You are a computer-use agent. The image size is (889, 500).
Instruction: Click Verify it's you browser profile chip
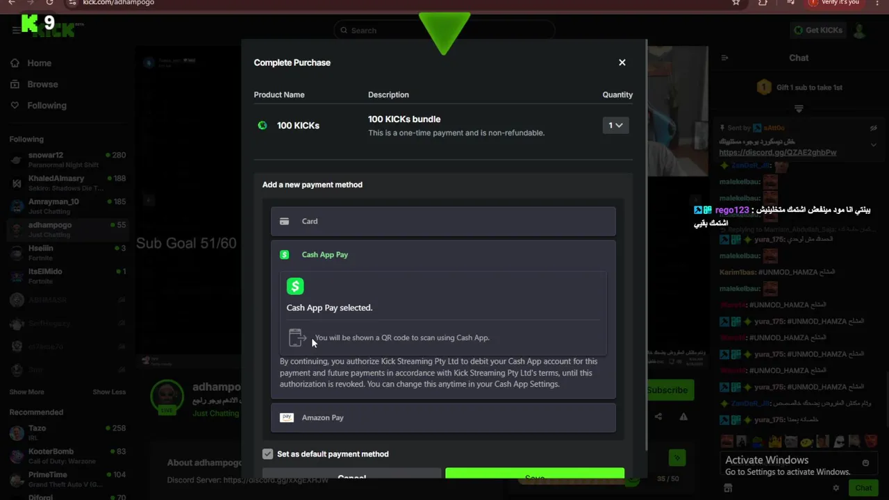point(833,3)
